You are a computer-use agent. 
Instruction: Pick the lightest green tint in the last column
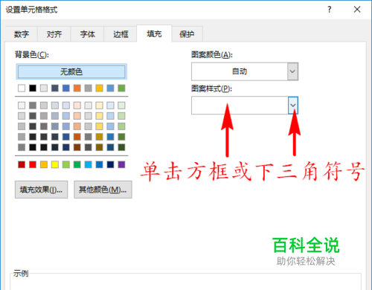(121, 106)
